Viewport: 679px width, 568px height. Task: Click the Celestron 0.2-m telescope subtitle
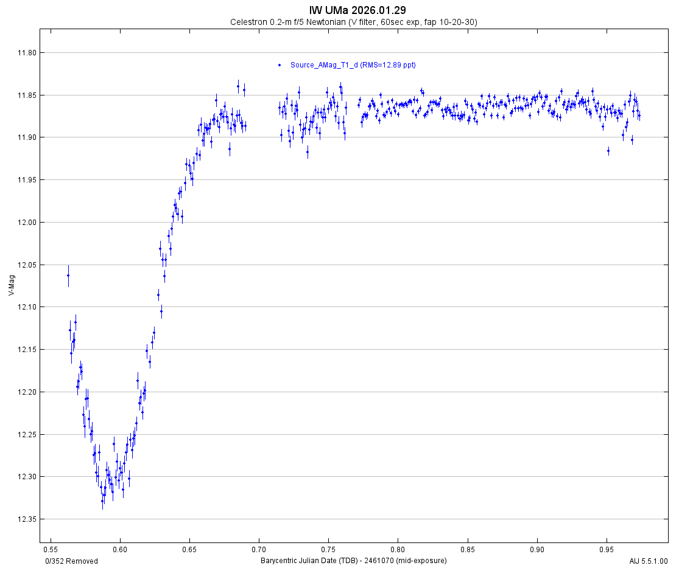click(x=353, y=23)
